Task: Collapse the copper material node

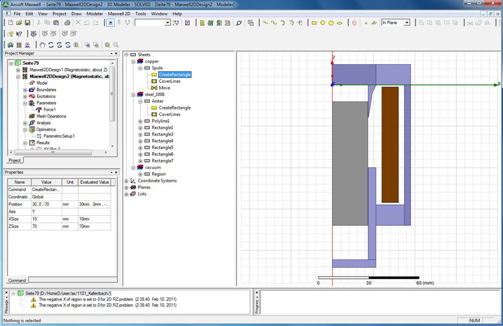Action: 133,61
